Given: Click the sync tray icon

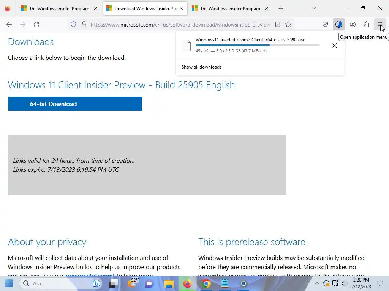Looking at the screenshot, I should pyautogui.click(x=326, y=283).
